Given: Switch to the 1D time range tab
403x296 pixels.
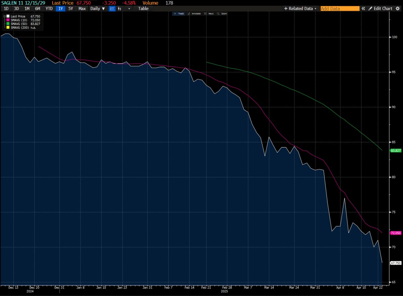Looking at the screenshot, I should point(6,8).
